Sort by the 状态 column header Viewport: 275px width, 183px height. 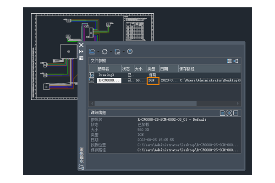(x=127, y=69)
